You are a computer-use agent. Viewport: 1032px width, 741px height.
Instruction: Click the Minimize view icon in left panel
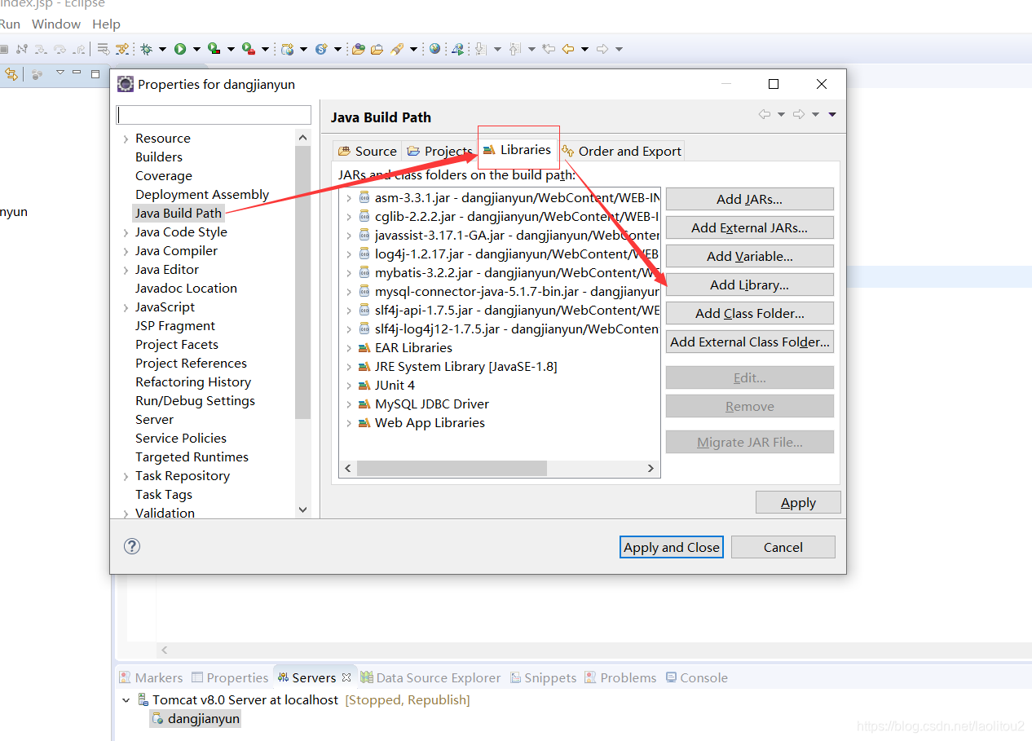tap(77, 73)
